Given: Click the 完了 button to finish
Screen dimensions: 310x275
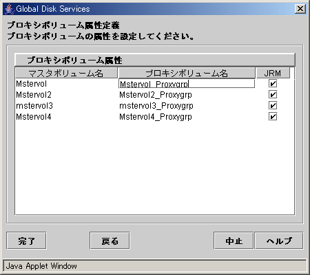Looking at the screenshot, I should pos(26,241).
